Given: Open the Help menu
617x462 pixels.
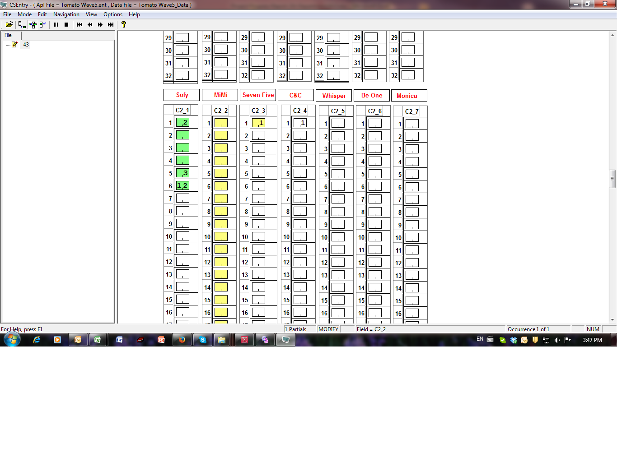Looking at the screenshot, I should click(x=134, y=14).
